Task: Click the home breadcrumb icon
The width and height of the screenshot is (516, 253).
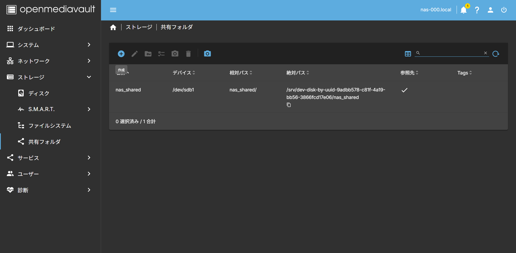Action: coord(113,27)
